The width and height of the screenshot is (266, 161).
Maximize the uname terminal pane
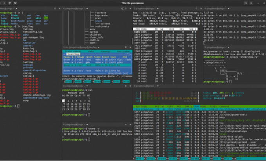pyautogui.click(x=126, y=125)
